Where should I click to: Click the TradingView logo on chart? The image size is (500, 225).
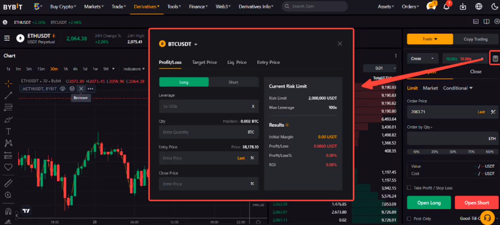pos(26,211)
